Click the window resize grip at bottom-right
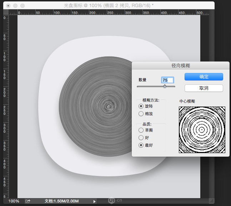 (x=211, y=201)
